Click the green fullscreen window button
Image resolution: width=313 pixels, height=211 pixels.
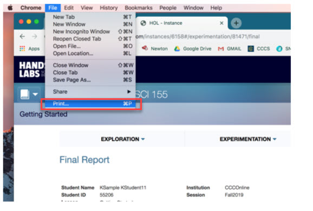coord(36,22)
